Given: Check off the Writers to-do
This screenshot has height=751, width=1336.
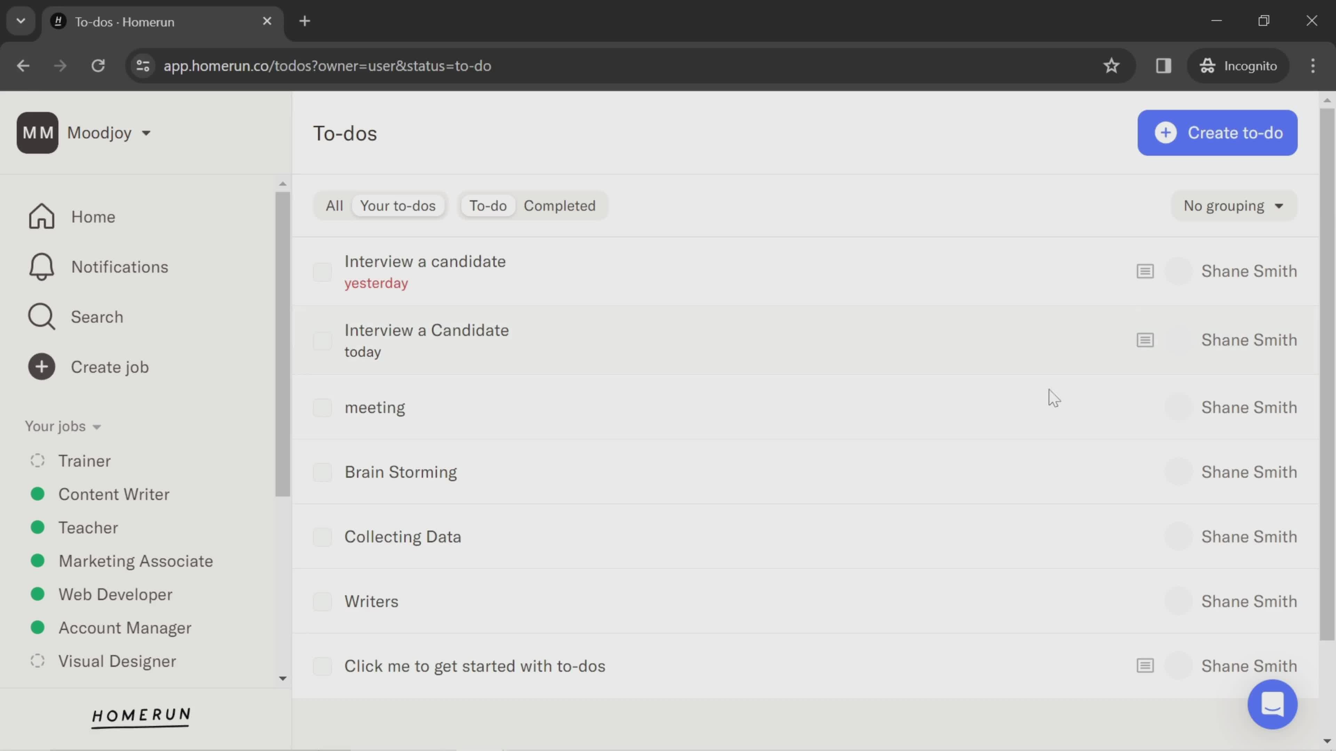Looking at the screenshot, I should click(x=322, y=602).
